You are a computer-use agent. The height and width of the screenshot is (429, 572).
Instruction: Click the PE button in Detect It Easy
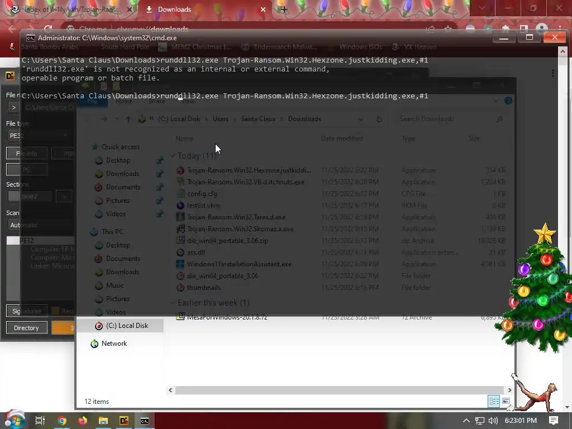coord(27,170)
